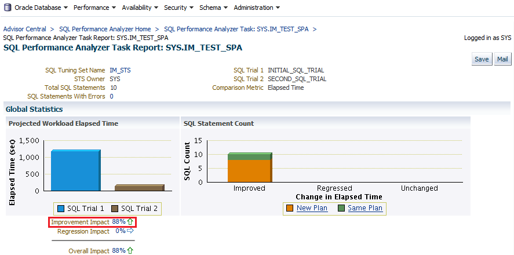Viewport: 514px width, 255px height.
Task: Click the New Plan legend link
Action: 312,208
